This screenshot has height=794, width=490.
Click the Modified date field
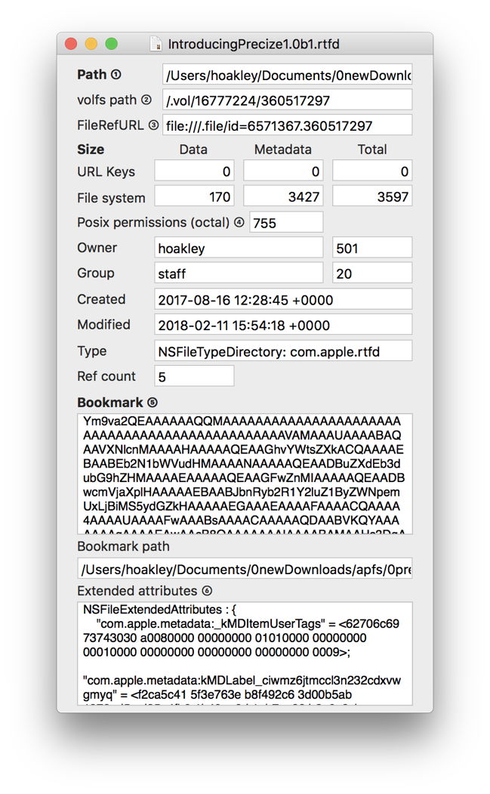pyautogui.click(x=283, y=325)
